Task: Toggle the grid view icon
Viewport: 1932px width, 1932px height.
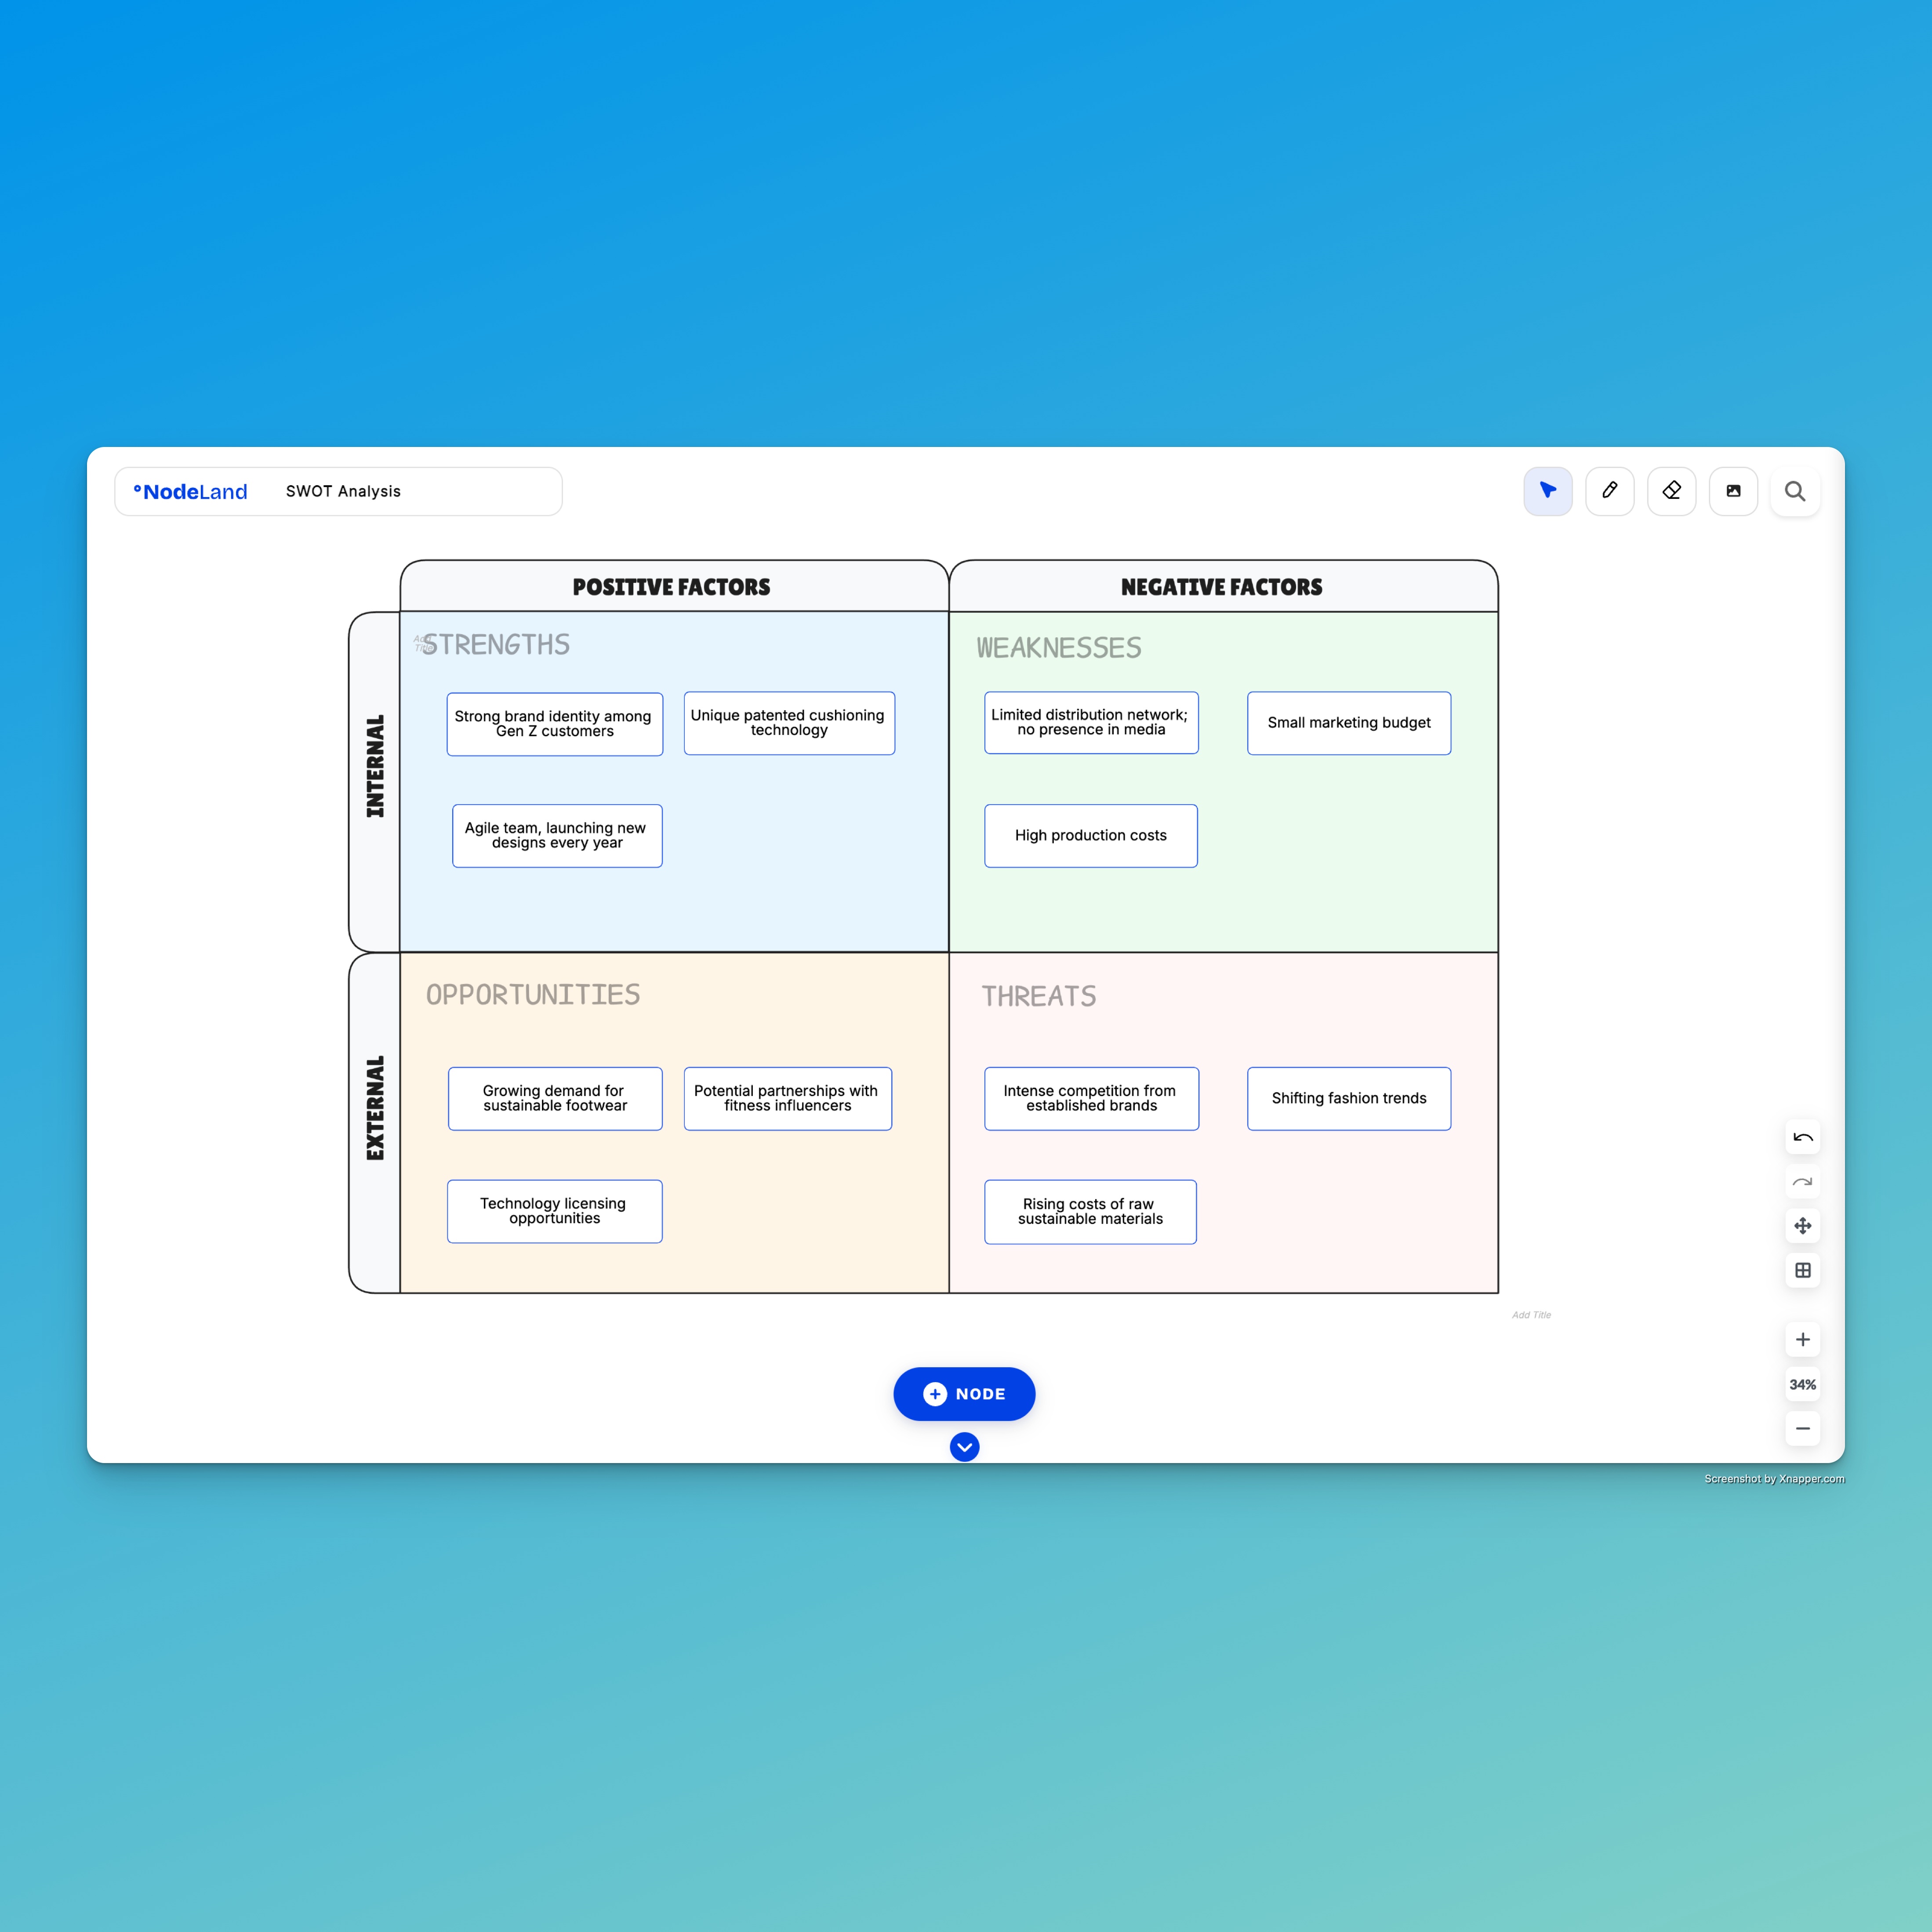Action: [x=1802, y=1270]
